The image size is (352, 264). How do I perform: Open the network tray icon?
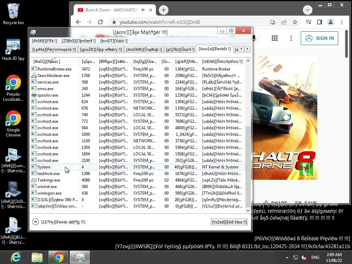pos(295,257)
